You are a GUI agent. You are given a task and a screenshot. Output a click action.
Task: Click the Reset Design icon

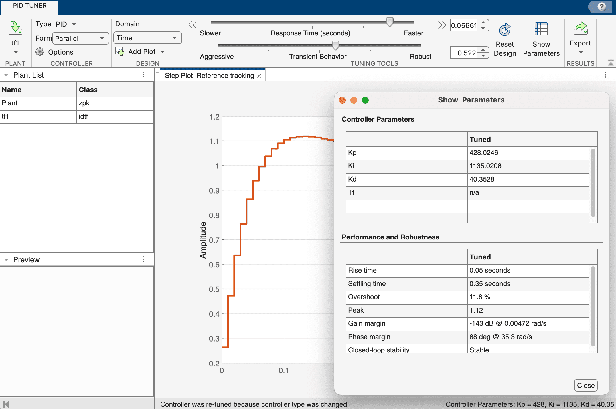point(505,29)
